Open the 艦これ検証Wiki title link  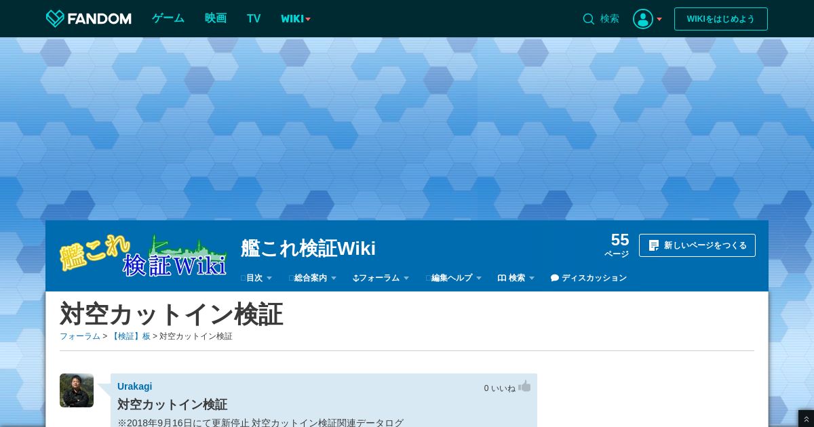click(x=308, y=248)
